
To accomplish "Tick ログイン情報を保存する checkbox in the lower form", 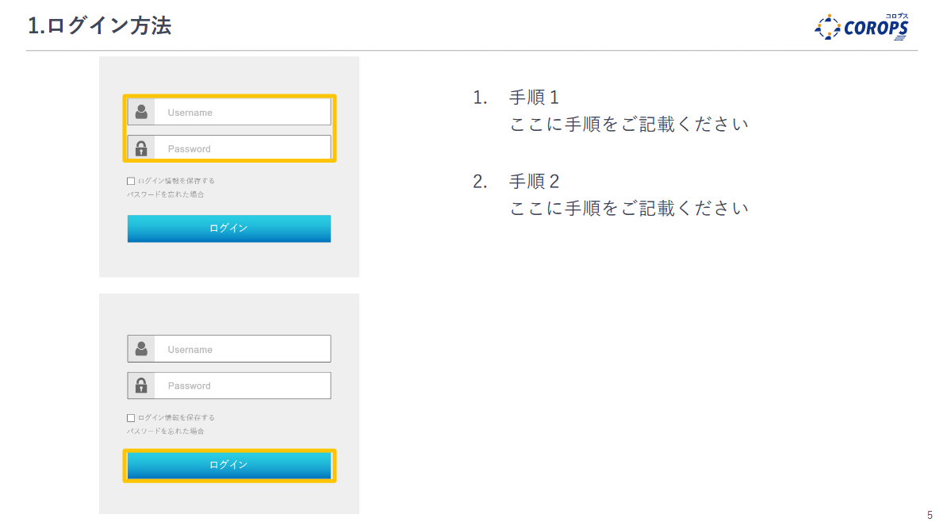I will coord(131,418).
